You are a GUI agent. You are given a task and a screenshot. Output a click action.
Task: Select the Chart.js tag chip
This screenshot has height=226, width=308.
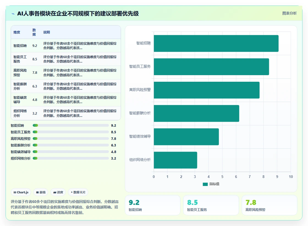click(21, 192)
